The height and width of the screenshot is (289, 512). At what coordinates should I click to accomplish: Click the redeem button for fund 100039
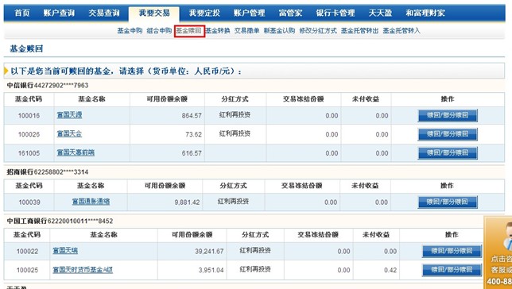pyautogui.click(x=448, y=202)
